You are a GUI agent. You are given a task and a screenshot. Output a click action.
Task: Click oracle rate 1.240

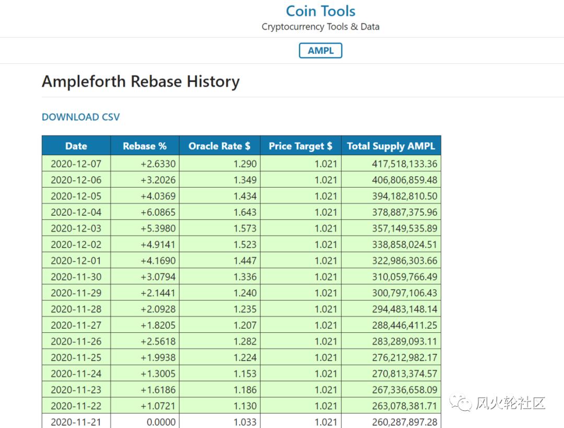click(245, 293)
